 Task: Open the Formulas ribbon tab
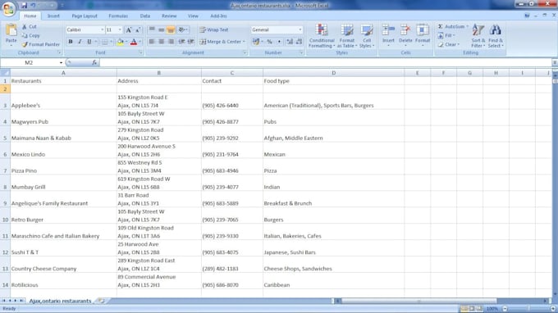click(118, 16)
